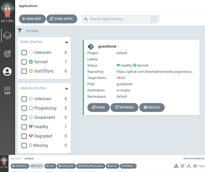Check the OutOfSync filter checkbox
Viewport: 205px width, 172px height.
(24, 71)
